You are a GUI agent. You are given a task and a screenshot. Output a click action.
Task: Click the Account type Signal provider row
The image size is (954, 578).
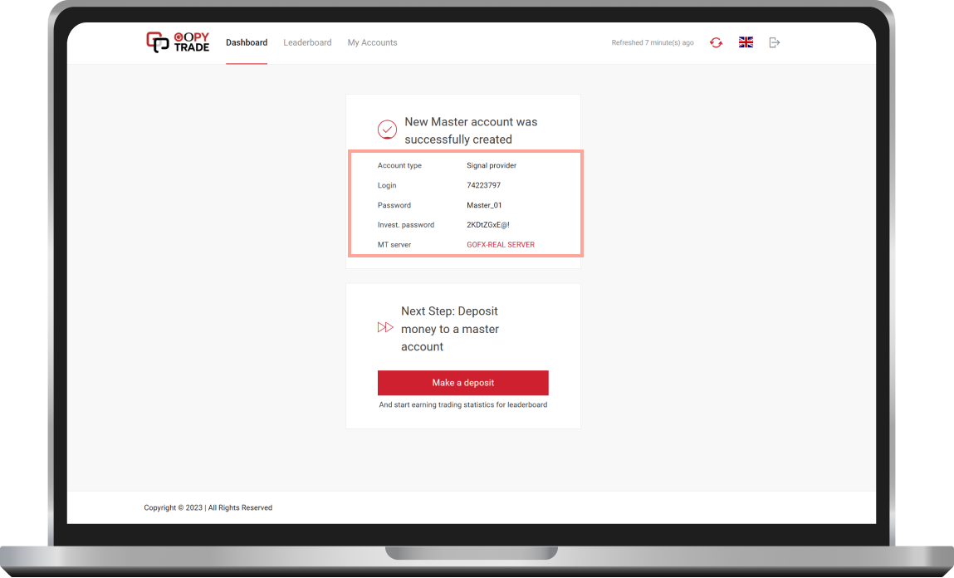448,165
